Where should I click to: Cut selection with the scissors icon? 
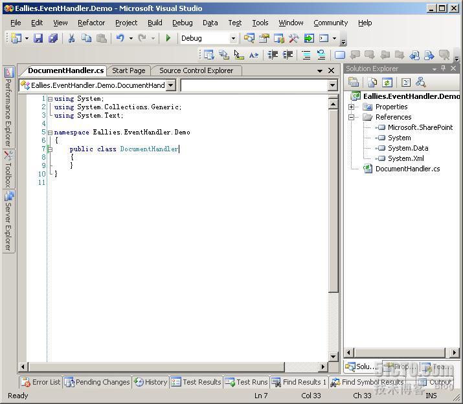click(x=71, y=38)
